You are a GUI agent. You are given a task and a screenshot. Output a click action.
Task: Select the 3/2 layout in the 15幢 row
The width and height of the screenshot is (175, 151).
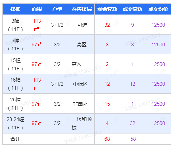(57, 64)
